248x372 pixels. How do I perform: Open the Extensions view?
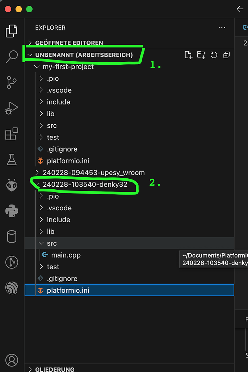tap(12, 134)
